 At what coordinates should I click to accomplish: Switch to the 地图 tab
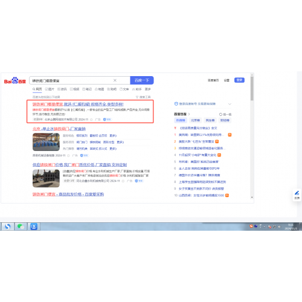(x=100, y=89)
